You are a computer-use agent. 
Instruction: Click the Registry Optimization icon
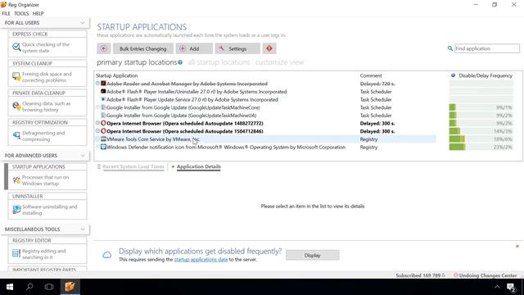tap(16, 135)
